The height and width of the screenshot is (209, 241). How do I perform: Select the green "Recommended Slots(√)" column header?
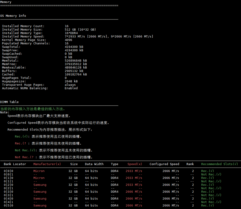click(x=220, y=164)
